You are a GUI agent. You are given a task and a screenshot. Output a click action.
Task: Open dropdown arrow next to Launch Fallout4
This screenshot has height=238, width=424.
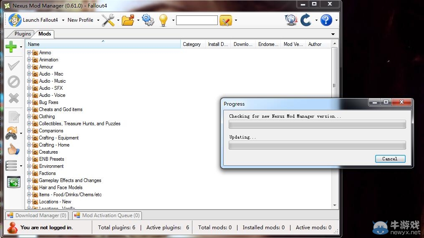coord(63,20)
